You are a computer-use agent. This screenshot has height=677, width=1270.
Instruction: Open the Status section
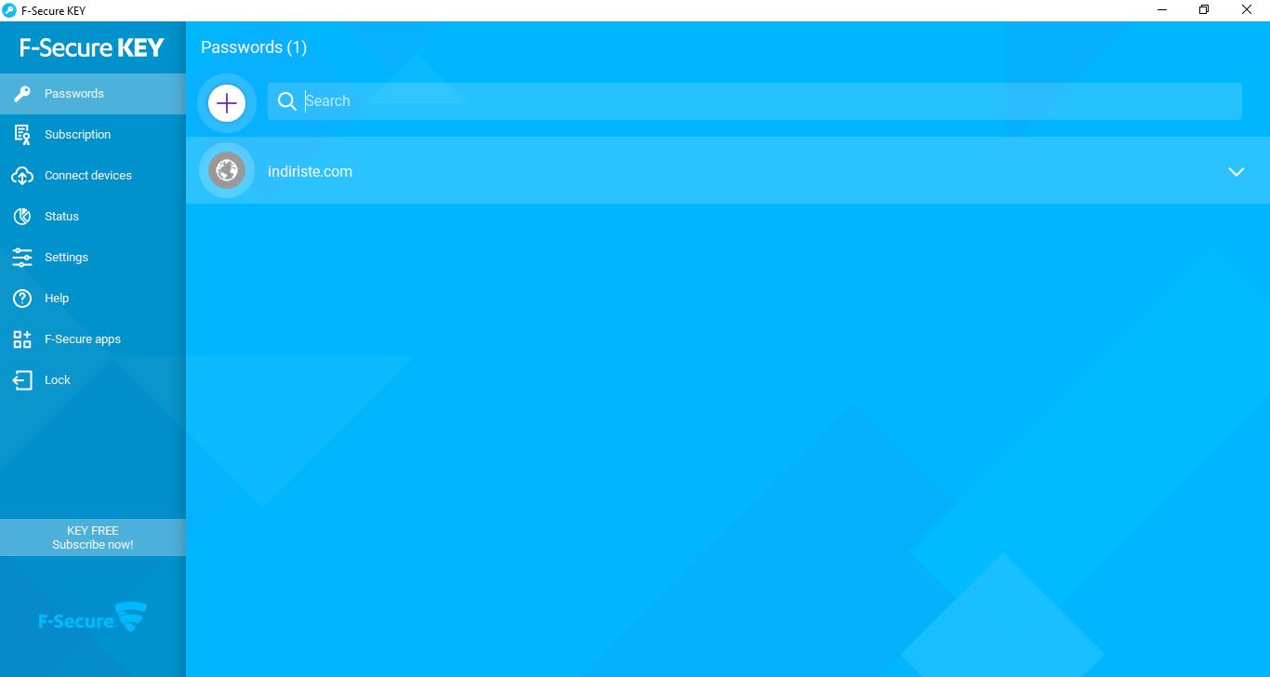[93, 217]
